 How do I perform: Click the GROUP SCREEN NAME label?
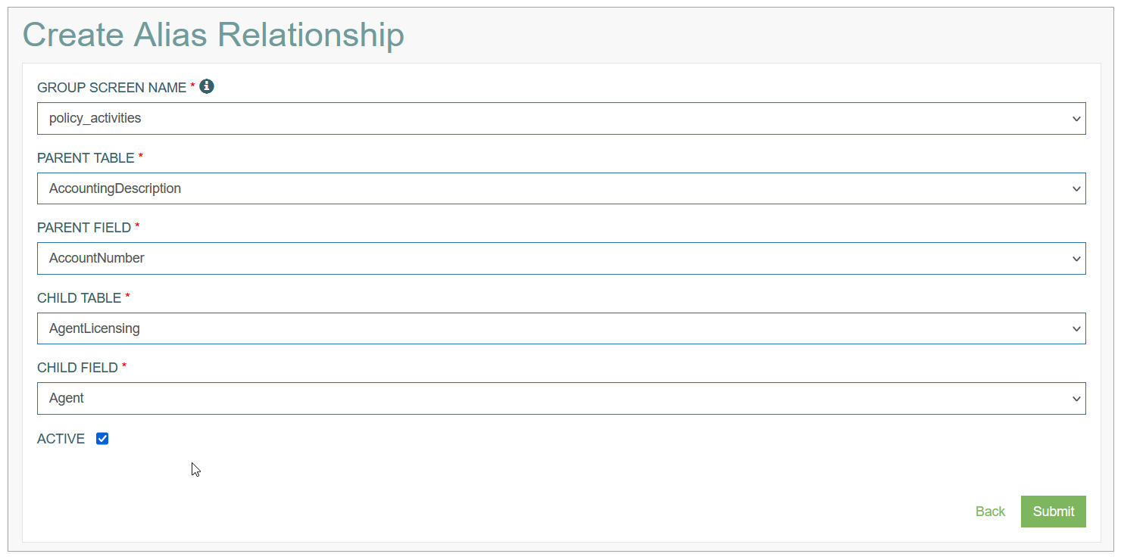[x=111, y=88]
